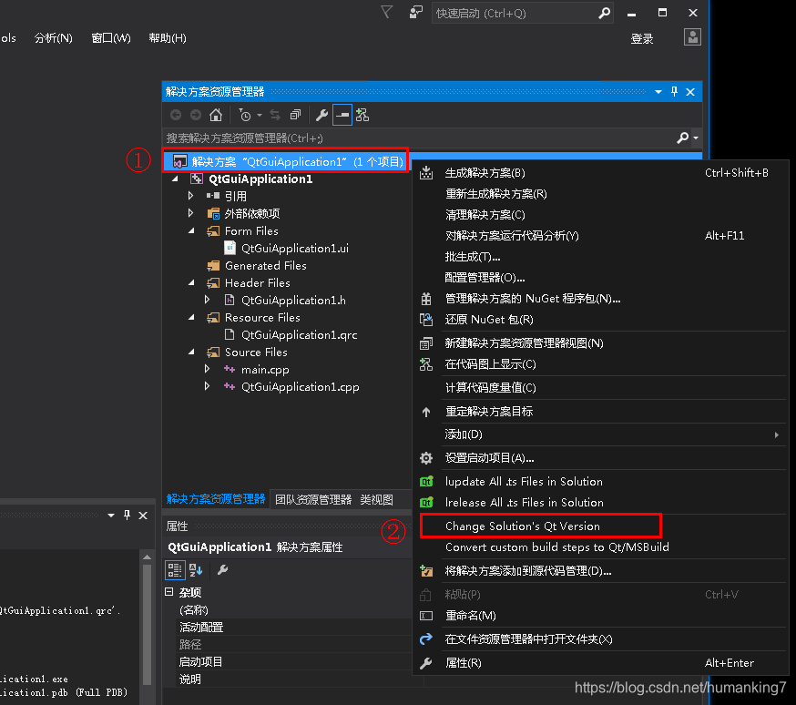Select QtGuiApplication1.qrc file
The height and width of the screenshot is (705, 796).
[299, 335]
